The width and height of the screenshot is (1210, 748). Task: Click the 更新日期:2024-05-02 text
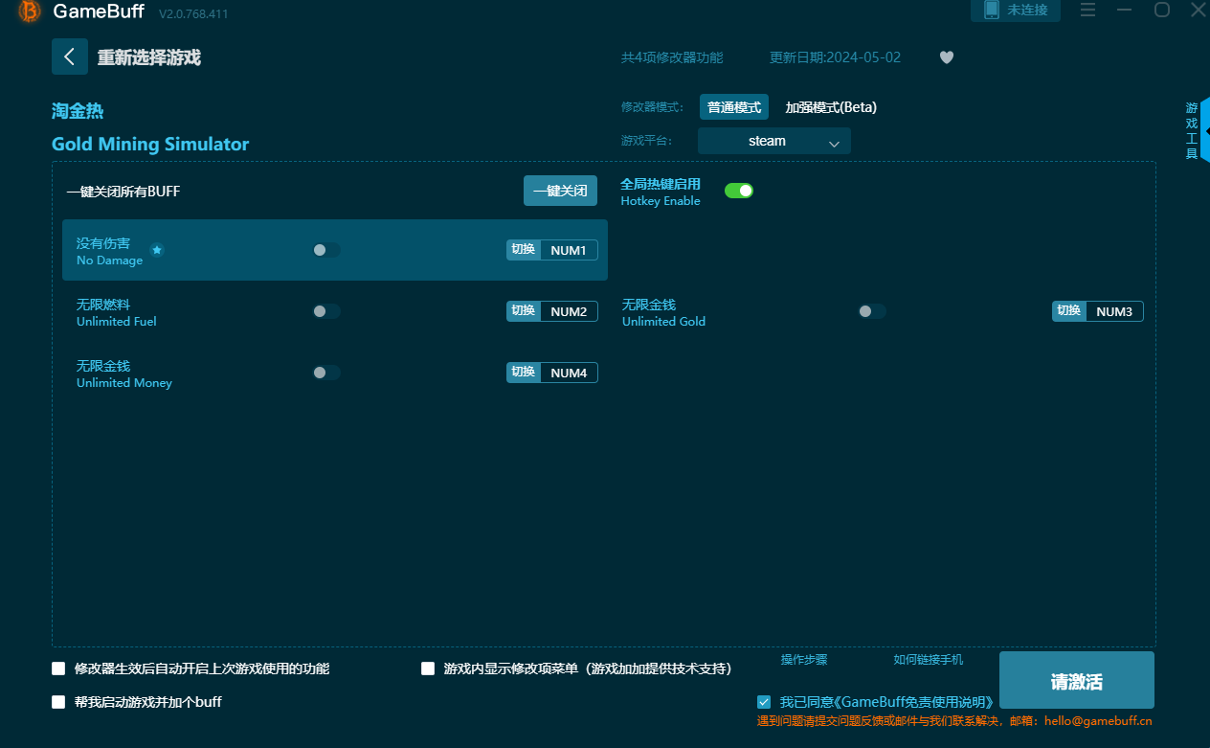836,57
